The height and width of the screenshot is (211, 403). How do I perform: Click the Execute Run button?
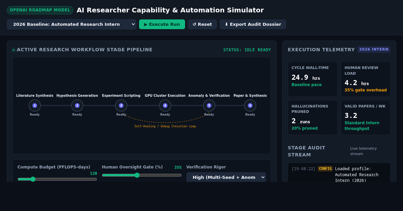(162, 24)
